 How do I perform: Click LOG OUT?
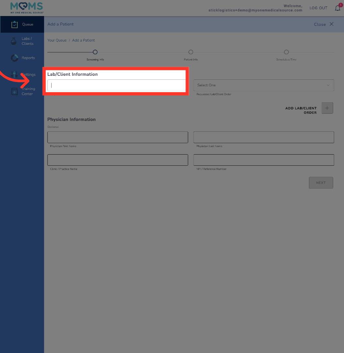pos(318,8)
